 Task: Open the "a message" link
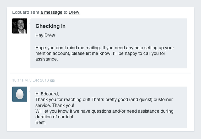[51, 12]
